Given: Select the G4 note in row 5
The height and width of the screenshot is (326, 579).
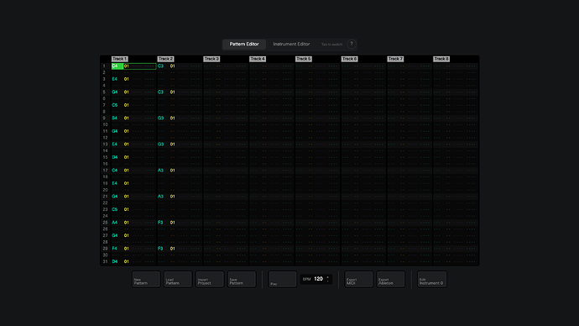Looking at the screenshot, I should [x=115, y=92].
